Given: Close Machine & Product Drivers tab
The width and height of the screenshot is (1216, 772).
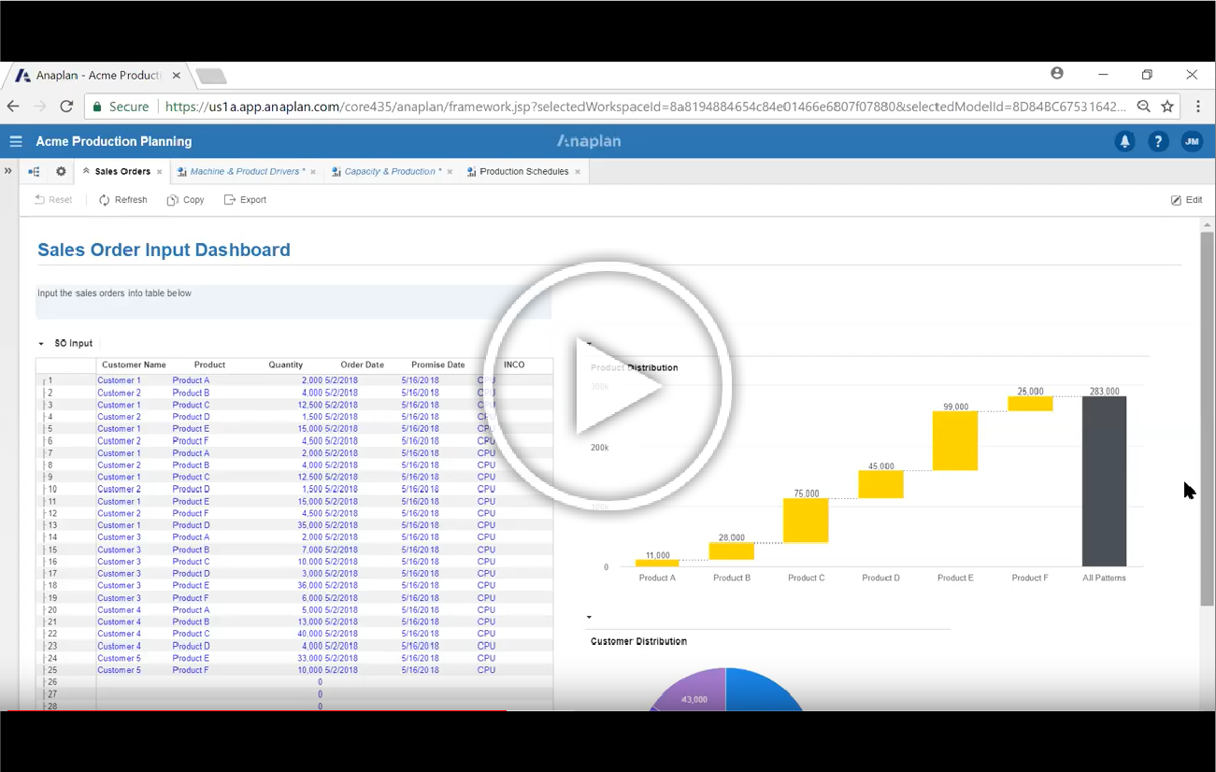Looking at the screenshot, I should coord(313,172).
